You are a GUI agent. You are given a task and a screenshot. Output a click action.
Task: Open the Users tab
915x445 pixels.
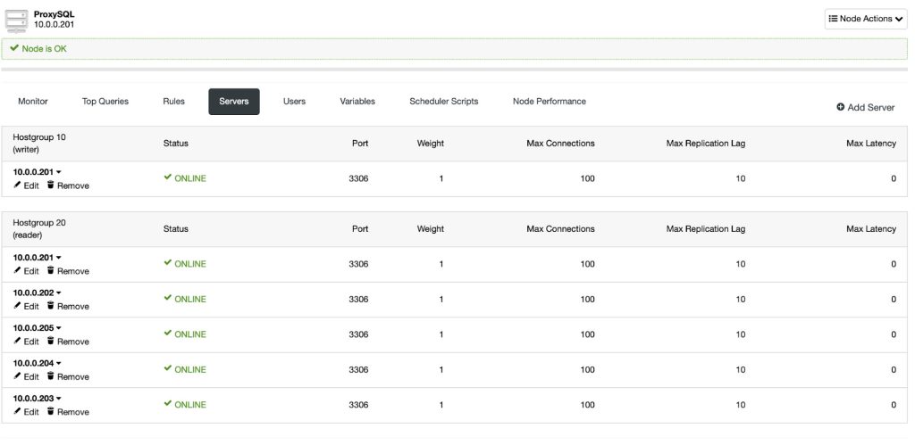tap(294, 102)
